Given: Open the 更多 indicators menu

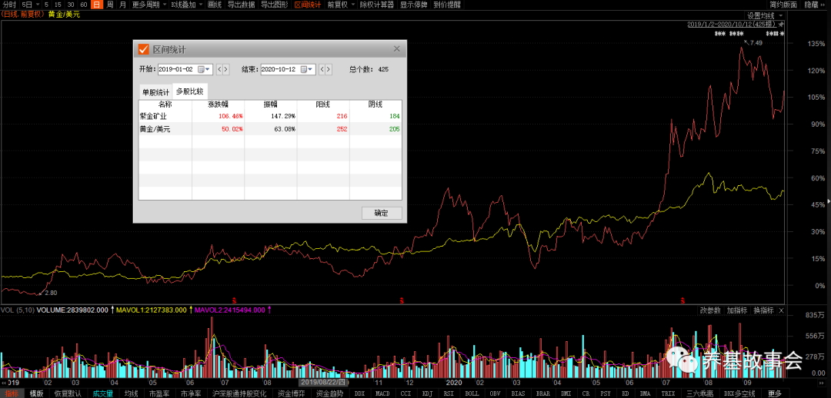Looking at the screenshot, I should click(774, 393).
